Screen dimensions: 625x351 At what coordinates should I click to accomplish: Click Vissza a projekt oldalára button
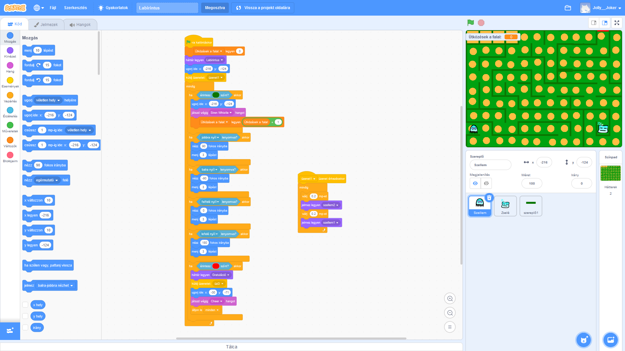pyautogui.click(x=263, y=8)
